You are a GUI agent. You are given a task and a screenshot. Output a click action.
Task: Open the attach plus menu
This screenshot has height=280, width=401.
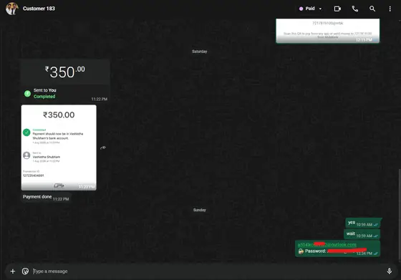click(13, 271)
